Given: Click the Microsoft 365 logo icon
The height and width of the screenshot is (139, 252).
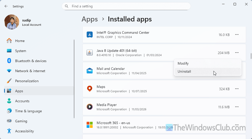Looking at the screenshot, I should tap(90, 125).
